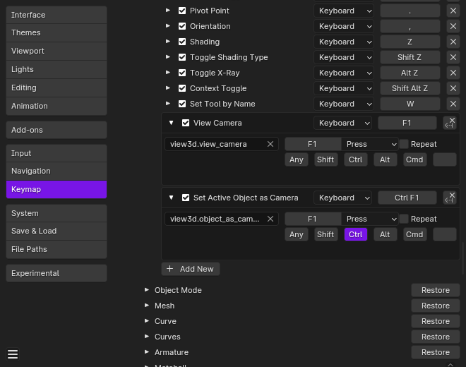
Task: Disable the Pivot Point keymap checkbox
Action: 182,11
